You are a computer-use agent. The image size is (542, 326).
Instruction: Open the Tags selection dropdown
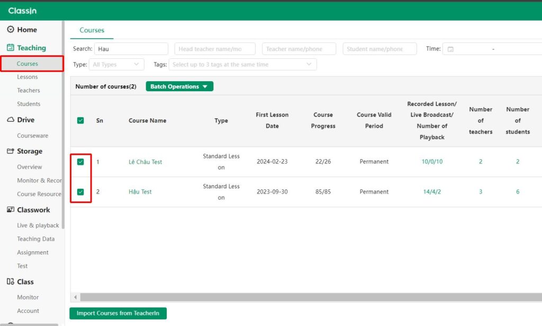242,65
